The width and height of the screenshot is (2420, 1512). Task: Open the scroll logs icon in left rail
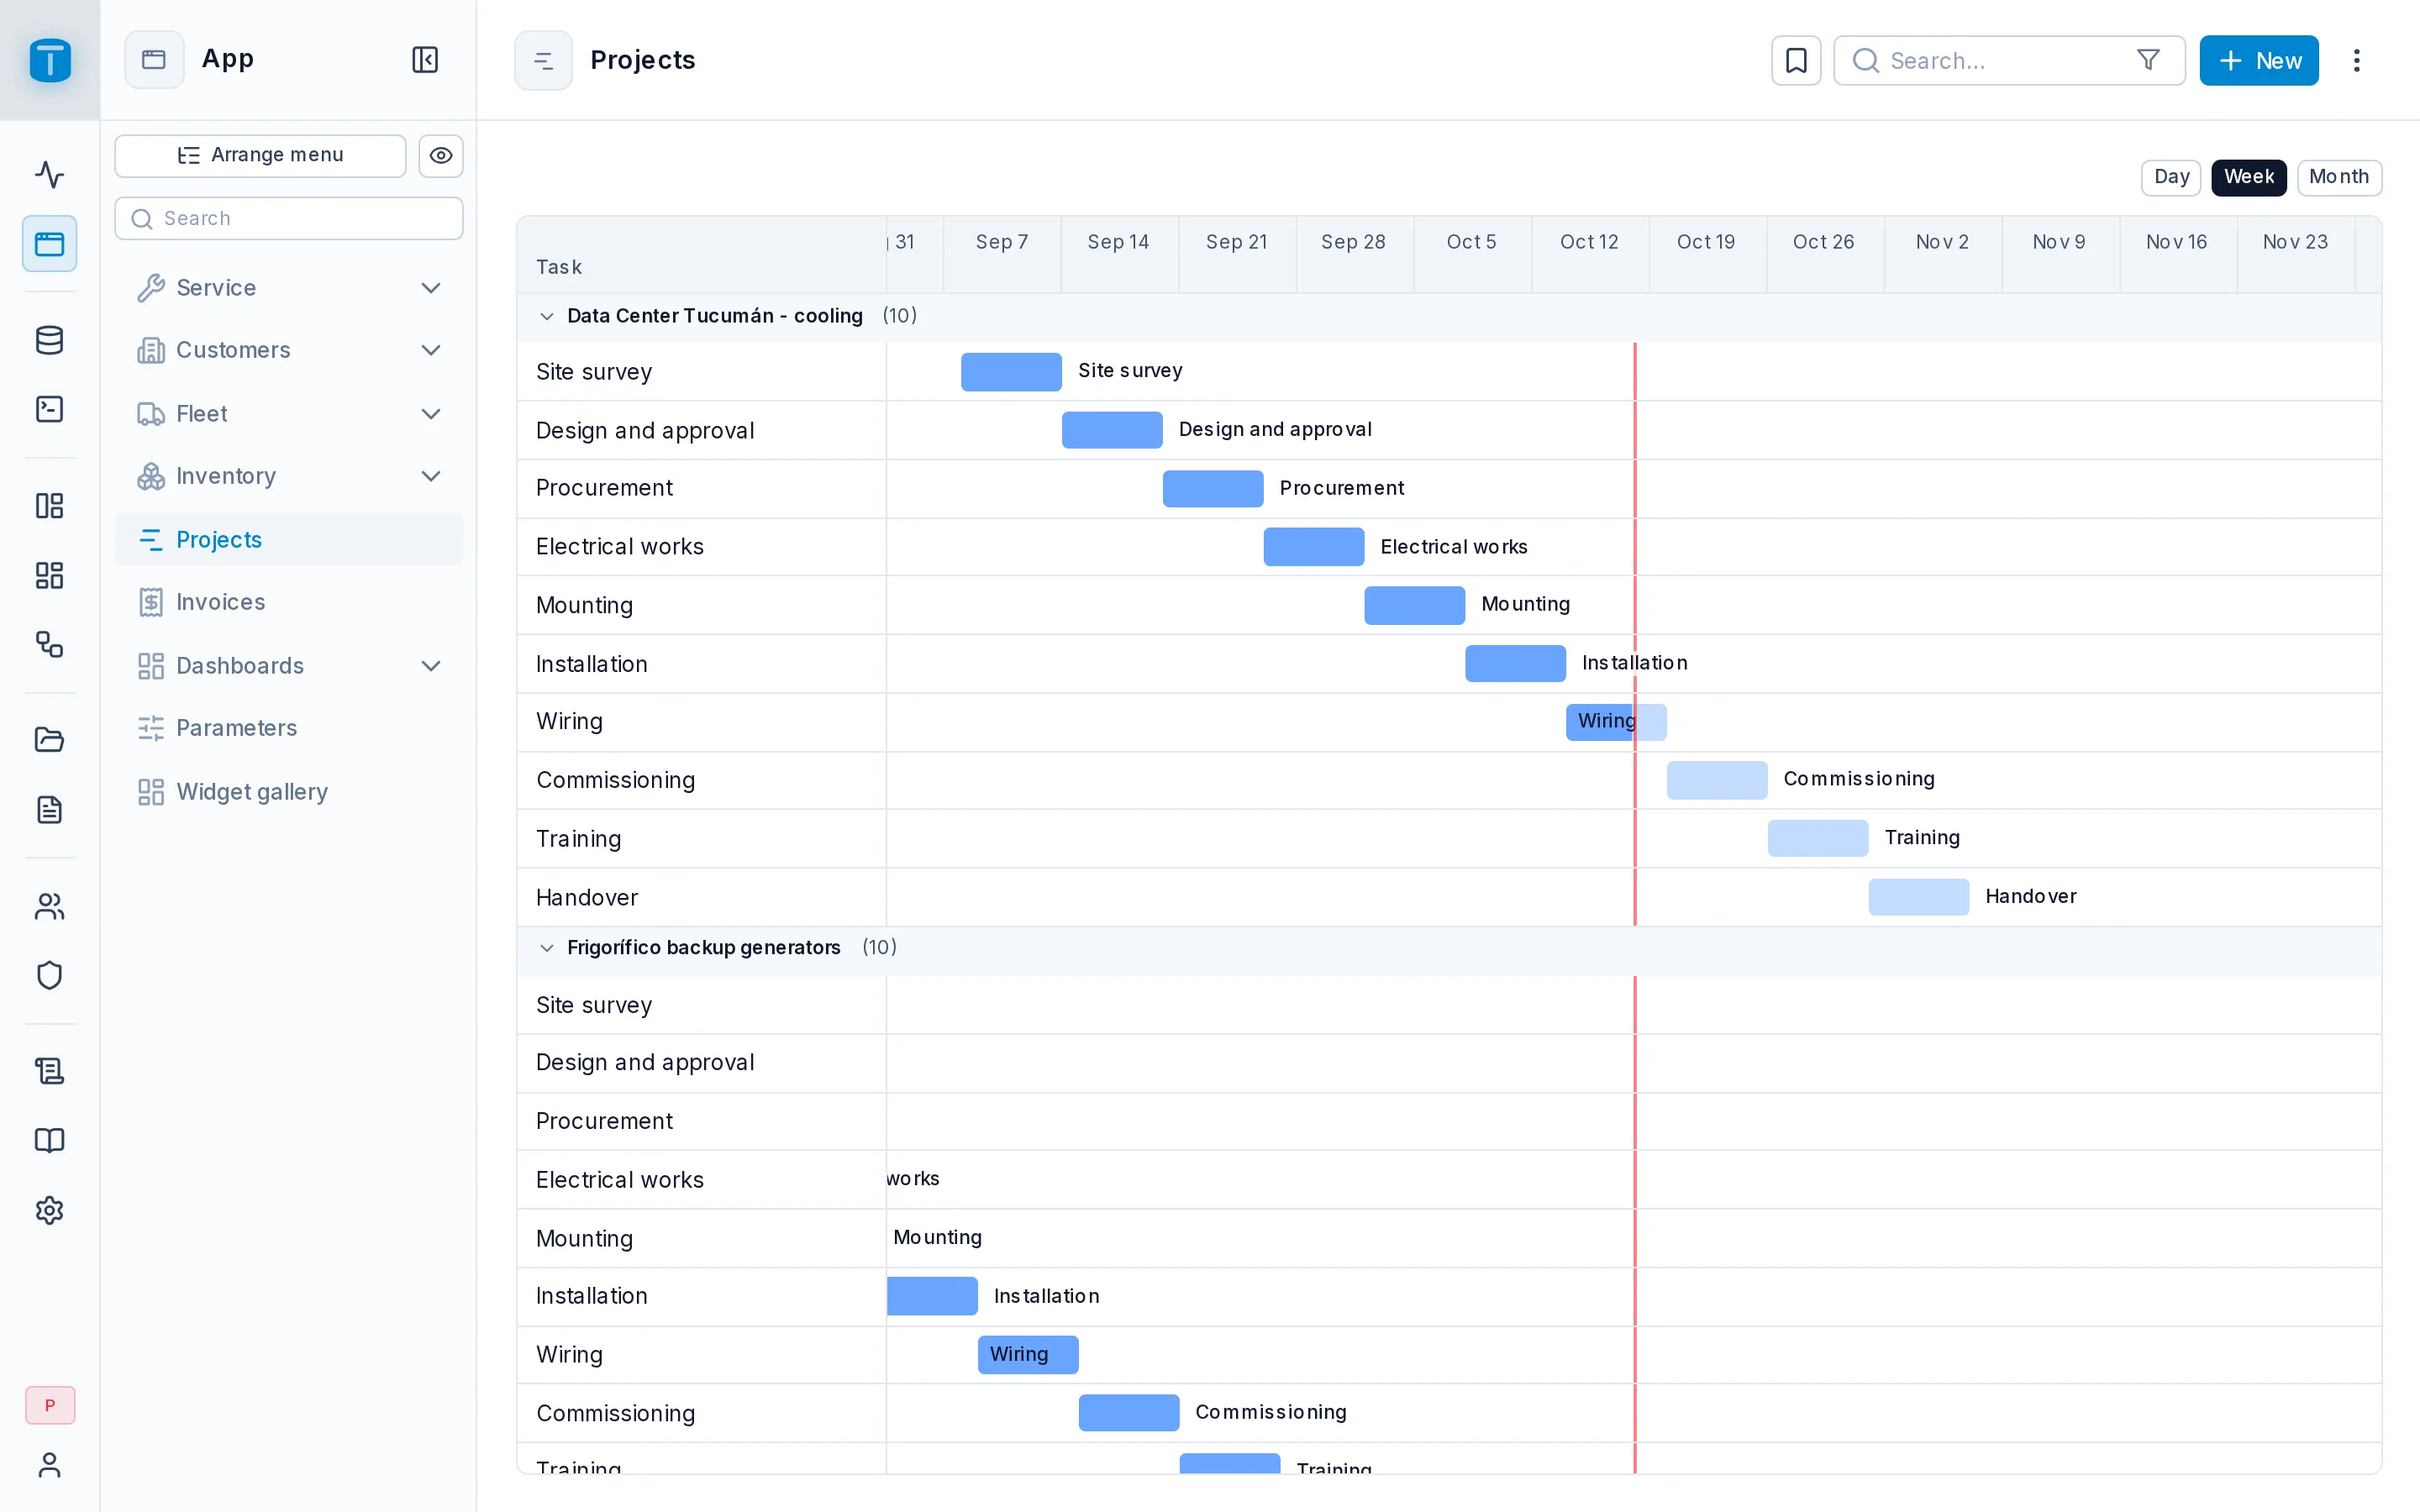tap(50, 1071)
